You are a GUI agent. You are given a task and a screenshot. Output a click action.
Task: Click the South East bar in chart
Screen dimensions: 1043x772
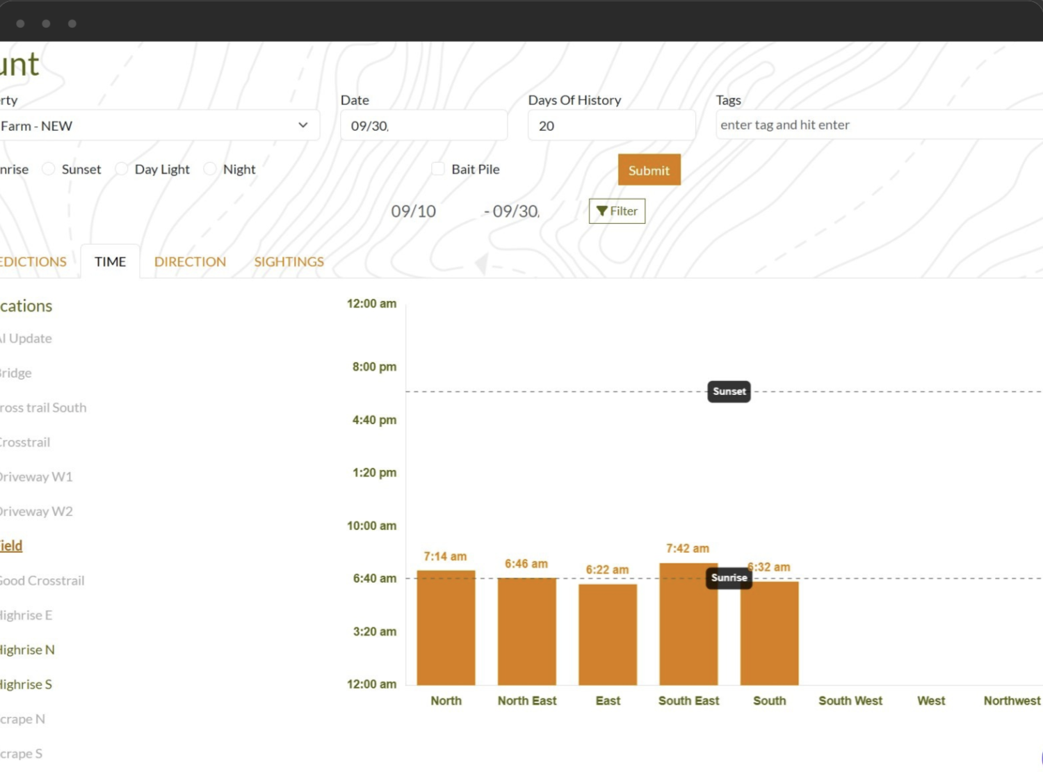[x=688, y=624]
